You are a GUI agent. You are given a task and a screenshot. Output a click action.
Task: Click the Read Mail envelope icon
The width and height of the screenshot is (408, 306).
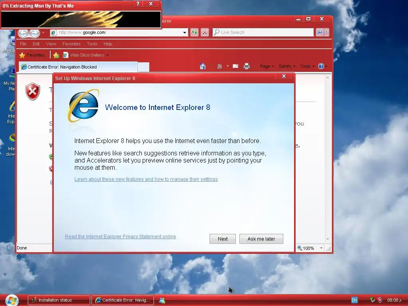tap(235, 66)
